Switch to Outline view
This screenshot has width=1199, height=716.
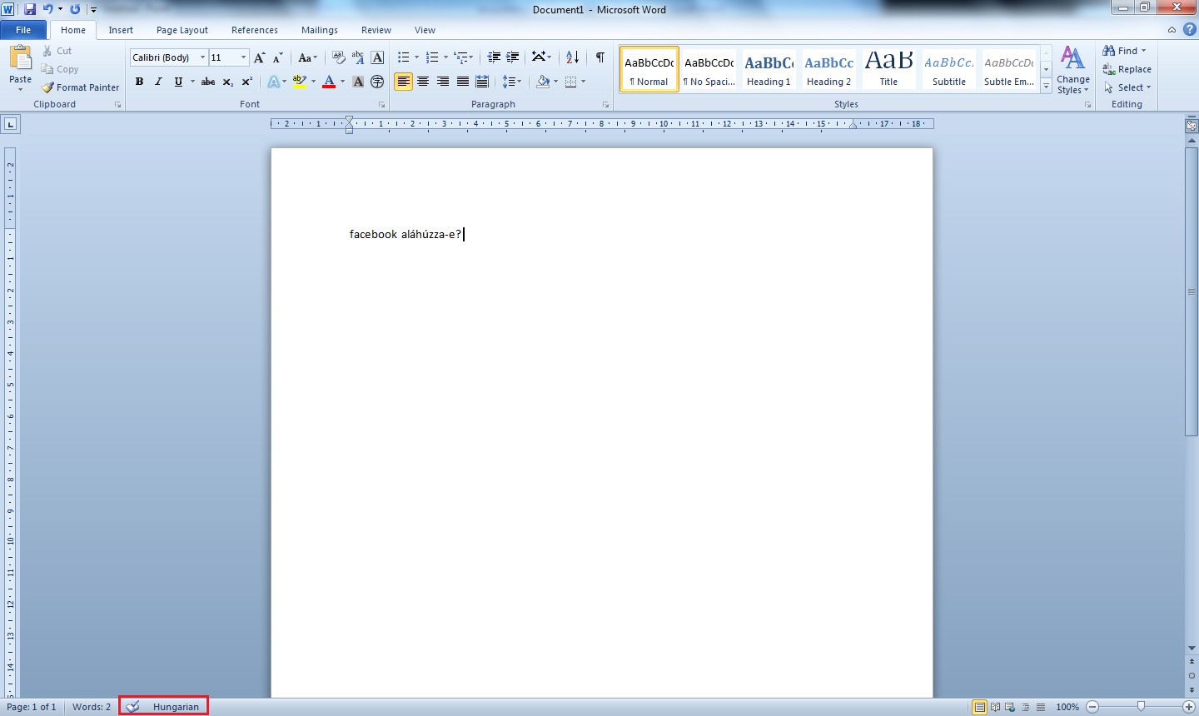tap(1026, 707)
